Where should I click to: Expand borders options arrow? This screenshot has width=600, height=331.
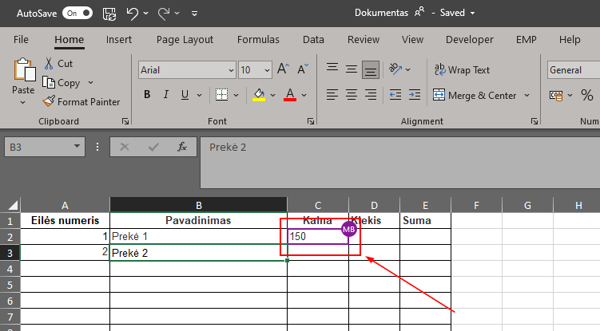236,95
